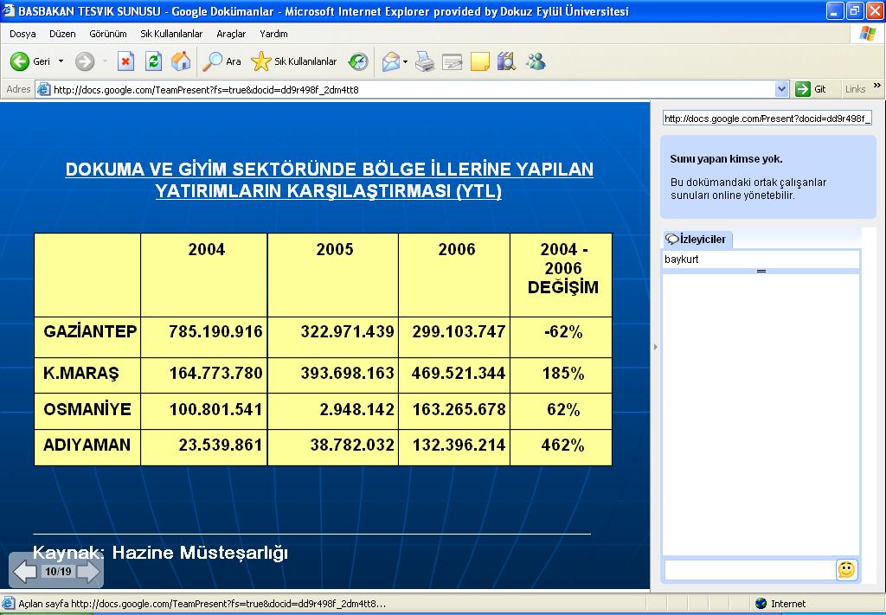Expand the mail icon dropdown arrow
Viewport: 886px width, 615px height.
405,61
